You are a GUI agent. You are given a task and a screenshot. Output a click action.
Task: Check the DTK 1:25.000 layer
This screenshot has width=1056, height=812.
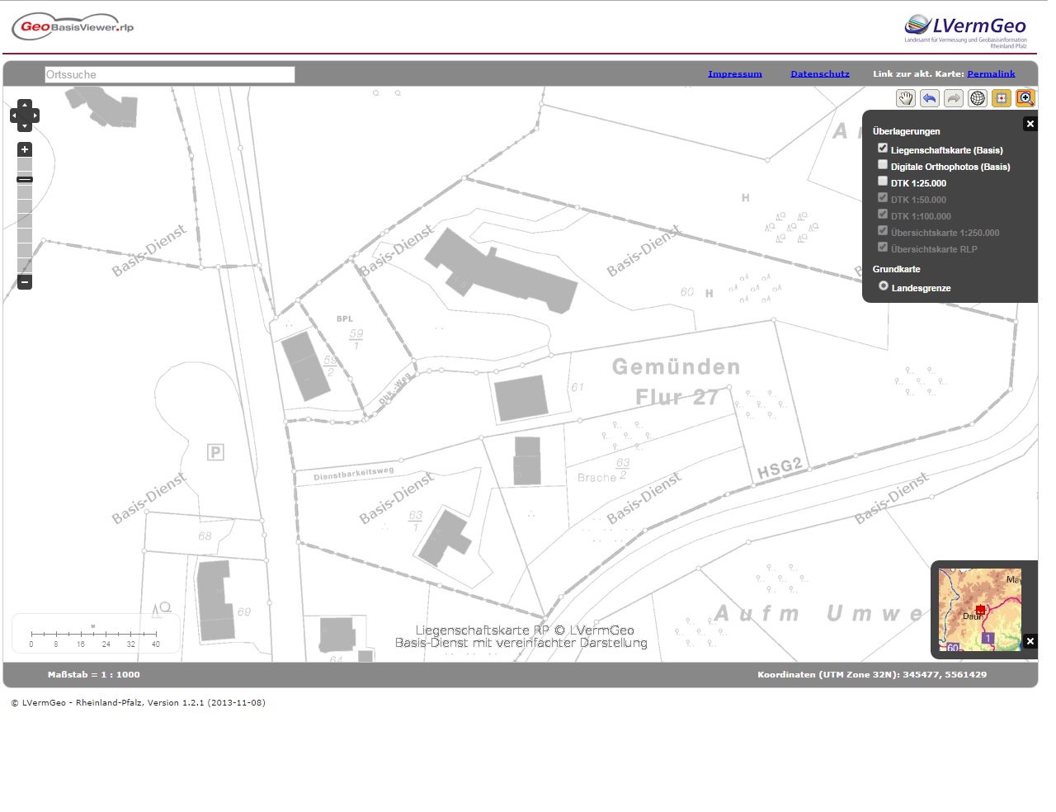[883, 182]
